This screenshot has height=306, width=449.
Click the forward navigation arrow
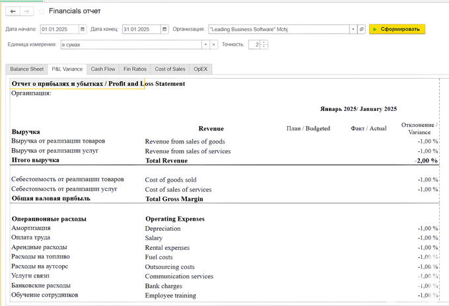[26, 11]
